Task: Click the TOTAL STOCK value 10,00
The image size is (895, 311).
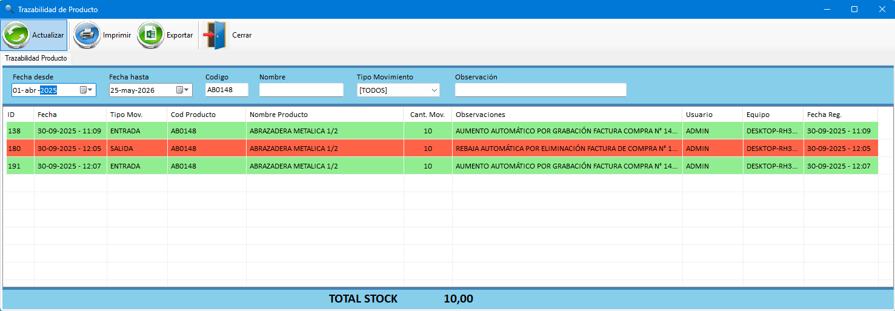Action: tap(458, 299)
